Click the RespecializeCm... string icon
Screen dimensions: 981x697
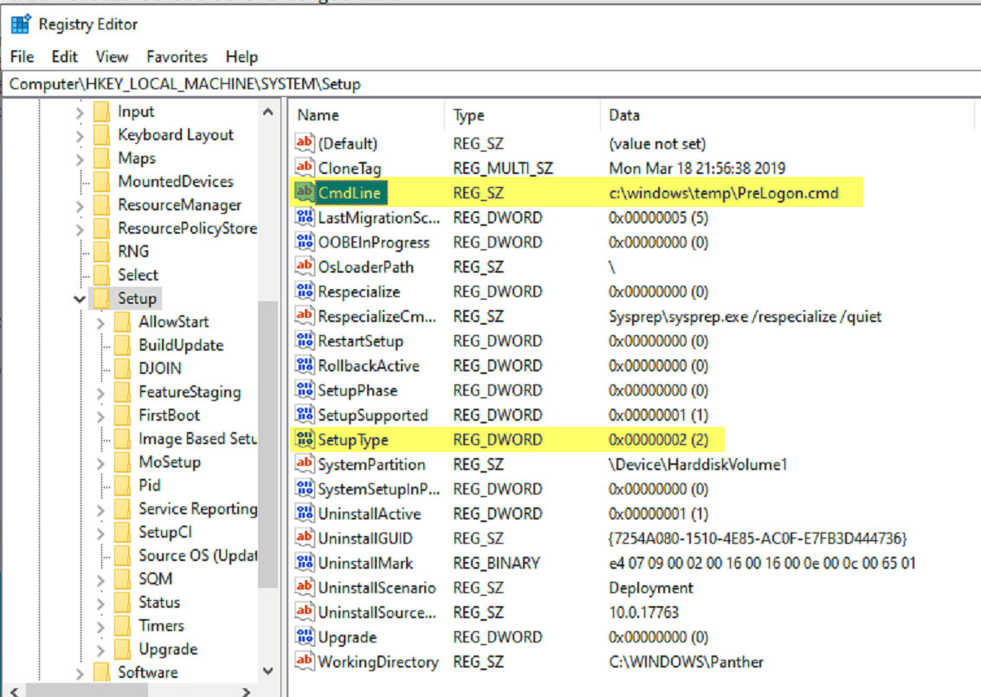305,316
